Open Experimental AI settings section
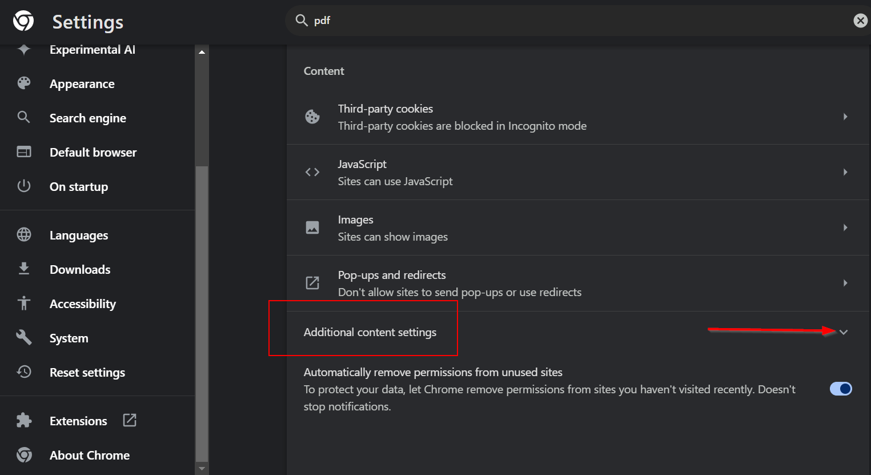 pyautogui.click(x=93, y=50)
